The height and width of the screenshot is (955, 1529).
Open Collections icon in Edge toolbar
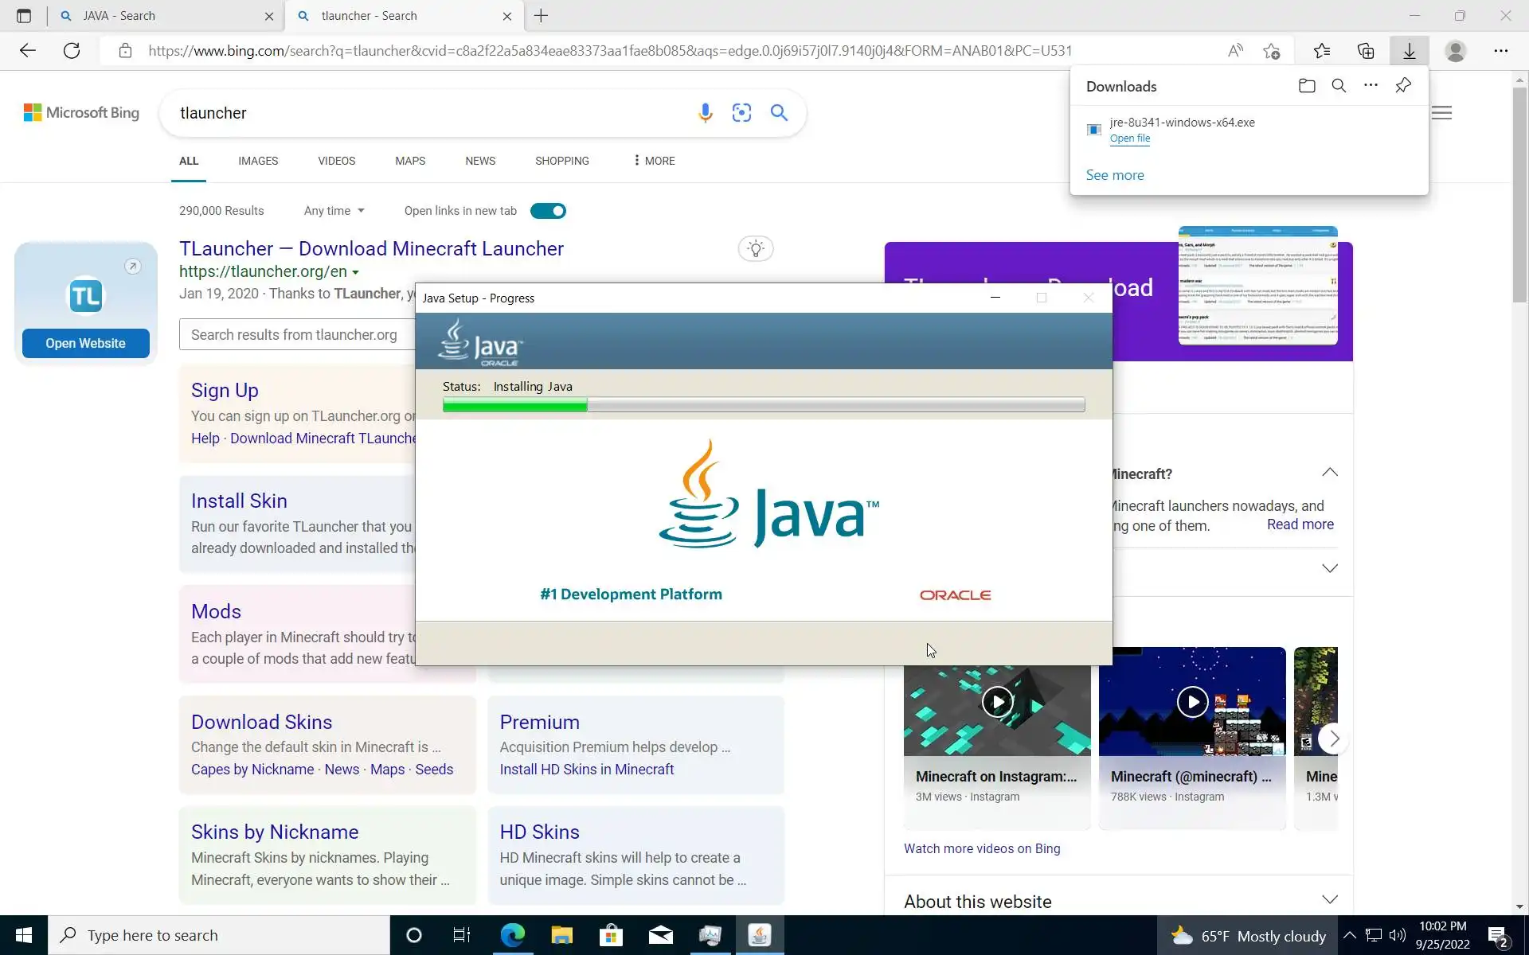(x=1366, y=51)
